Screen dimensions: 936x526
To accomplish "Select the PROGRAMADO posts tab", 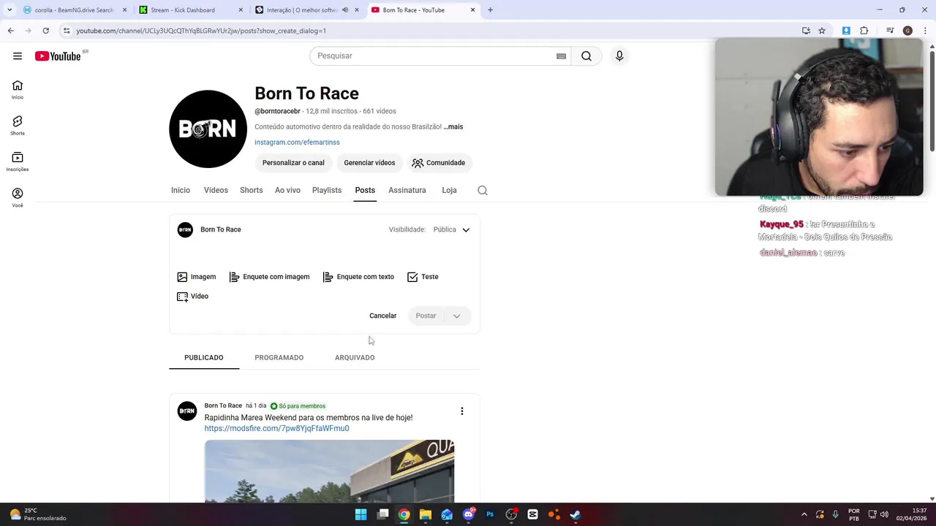I will click(x=279, y=358).
